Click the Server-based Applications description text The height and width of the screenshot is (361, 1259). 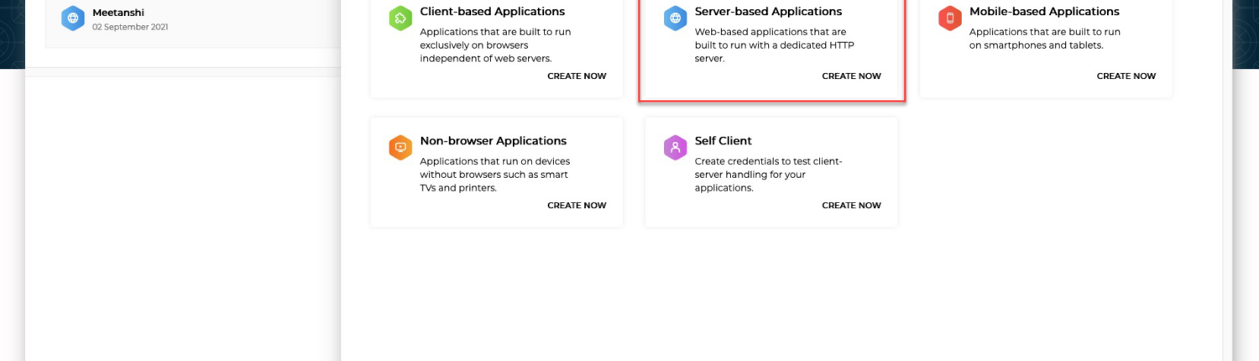[775, 45]
